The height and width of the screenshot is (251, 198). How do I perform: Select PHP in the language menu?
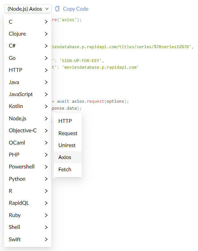coord(28,155)
